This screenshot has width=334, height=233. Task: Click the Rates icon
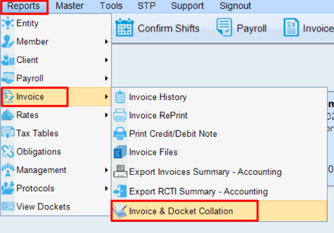[8, 115]
